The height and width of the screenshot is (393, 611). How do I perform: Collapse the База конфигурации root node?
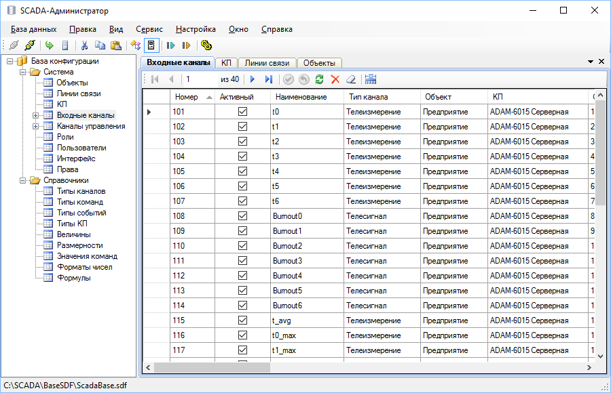10,61
